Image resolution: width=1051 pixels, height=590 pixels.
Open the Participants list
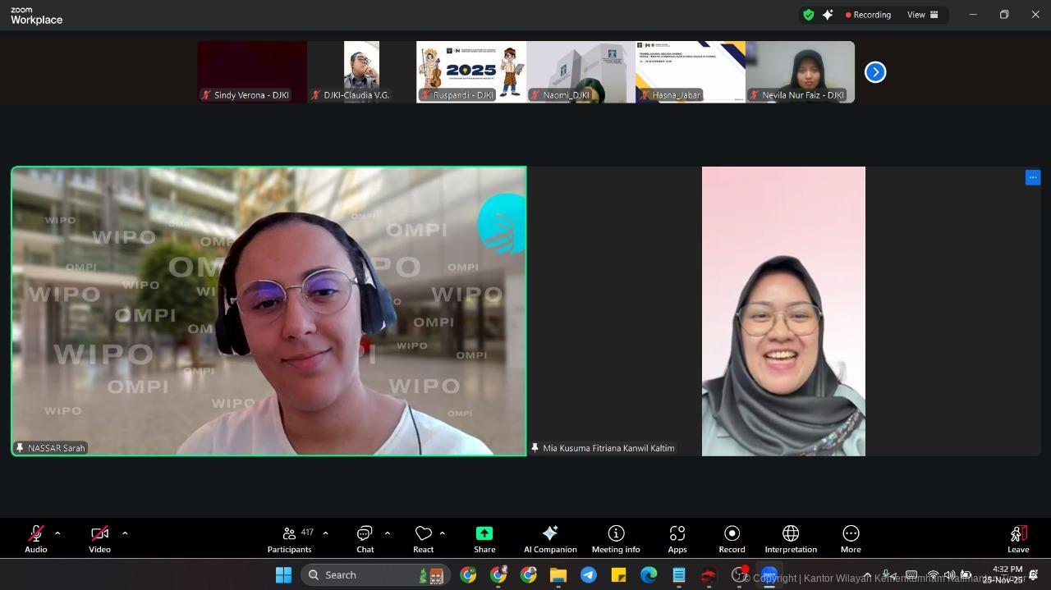289,538
